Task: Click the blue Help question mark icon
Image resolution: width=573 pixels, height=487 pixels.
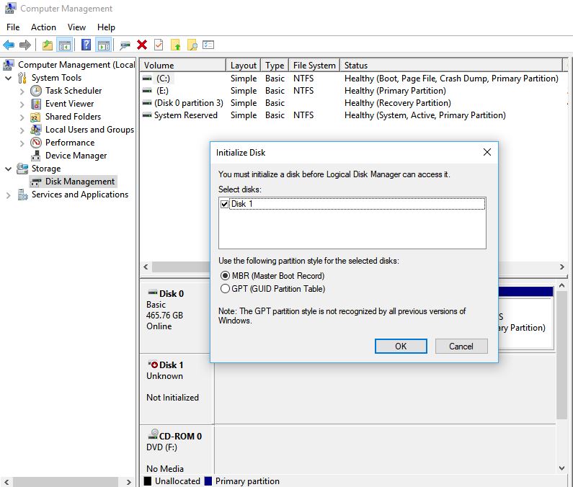Action: coord(86,45)
